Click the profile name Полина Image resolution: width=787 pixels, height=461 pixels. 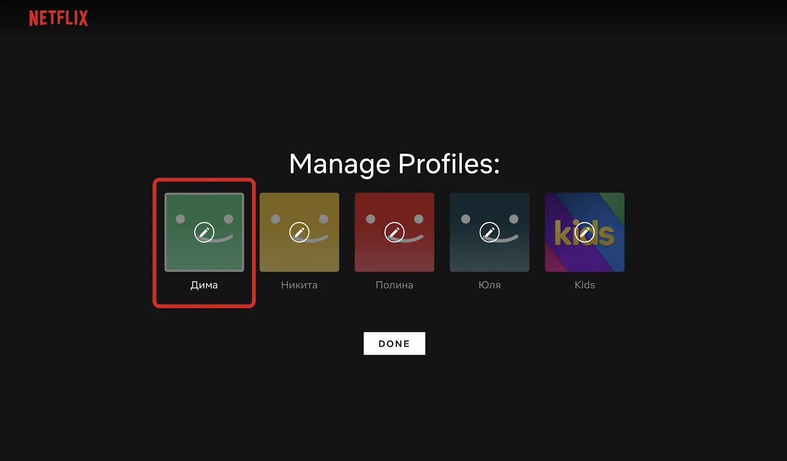(394, 285)
